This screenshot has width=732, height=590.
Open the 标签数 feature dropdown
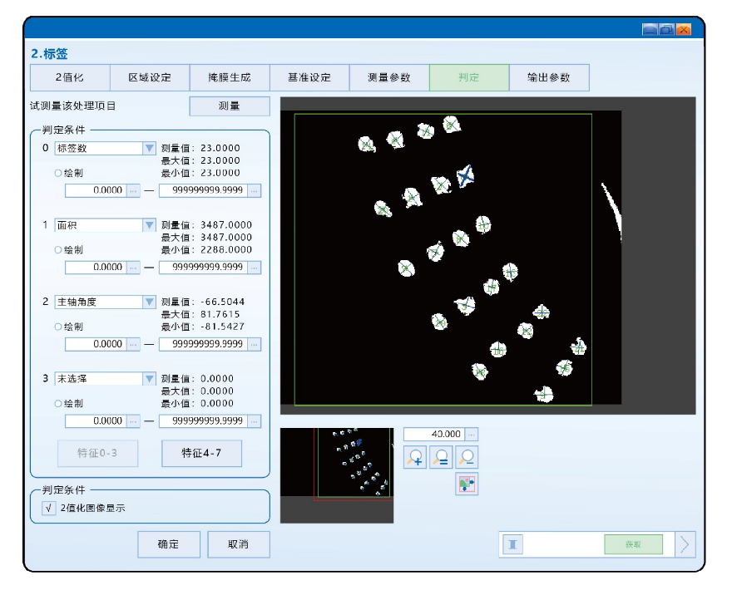coord(150,148)
